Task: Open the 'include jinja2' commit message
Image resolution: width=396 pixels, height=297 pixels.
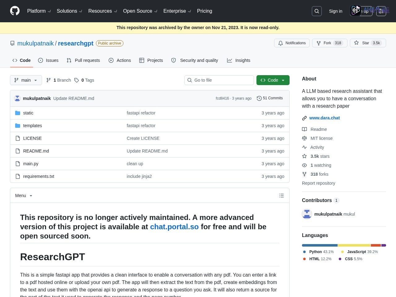Action: (139, 176)
